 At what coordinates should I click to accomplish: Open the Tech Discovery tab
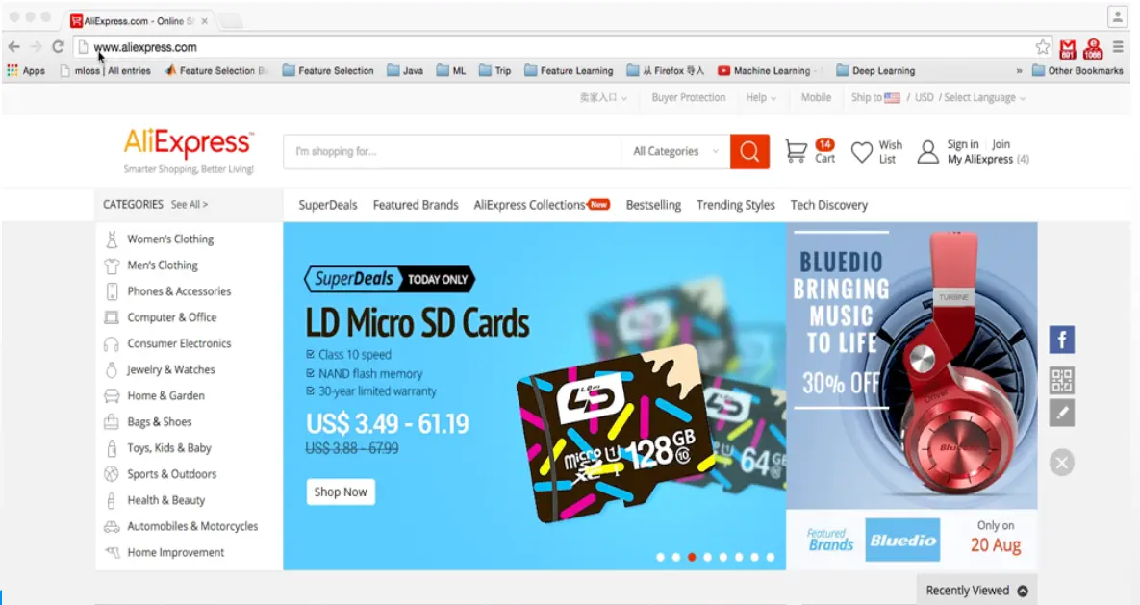[829, 205]
